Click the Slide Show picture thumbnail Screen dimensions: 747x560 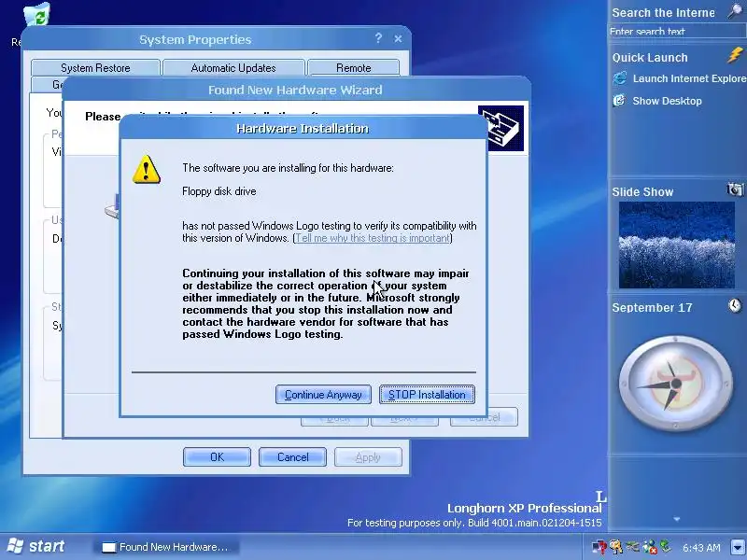click(x=676, y=245)
